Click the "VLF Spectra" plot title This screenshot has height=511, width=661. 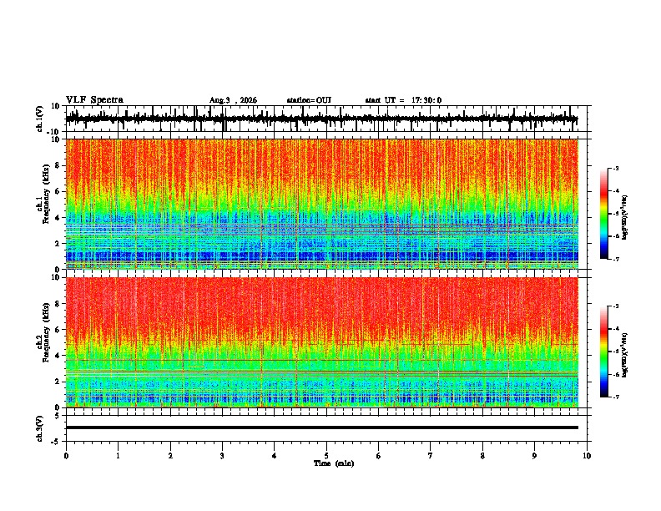pos(94,100)
